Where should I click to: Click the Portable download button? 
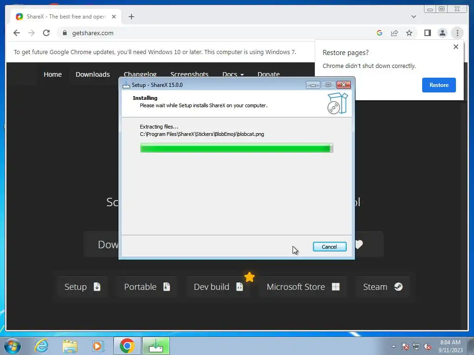click(x=147, y=287)
